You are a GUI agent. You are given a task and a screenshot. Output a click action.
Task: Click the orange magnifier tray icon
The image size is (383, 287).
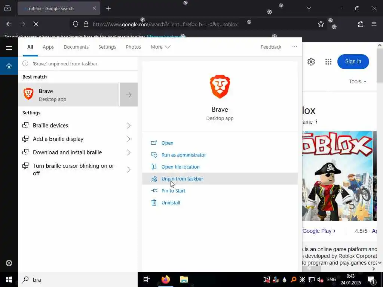coord(294,280)
